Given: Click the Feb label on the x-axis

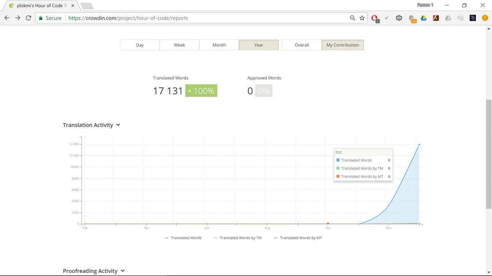Looking at the screenshot, I should (x=85, y=228).
